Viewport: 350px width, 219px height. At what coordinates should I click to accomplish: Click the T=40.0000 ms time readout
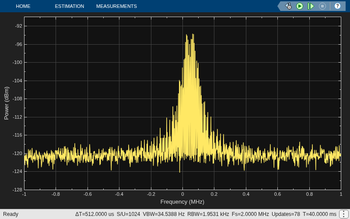319,214
